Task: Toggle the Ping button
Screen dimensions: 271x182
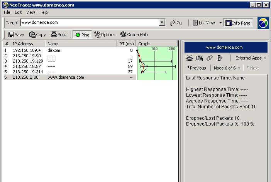Action: click(83, 35)
